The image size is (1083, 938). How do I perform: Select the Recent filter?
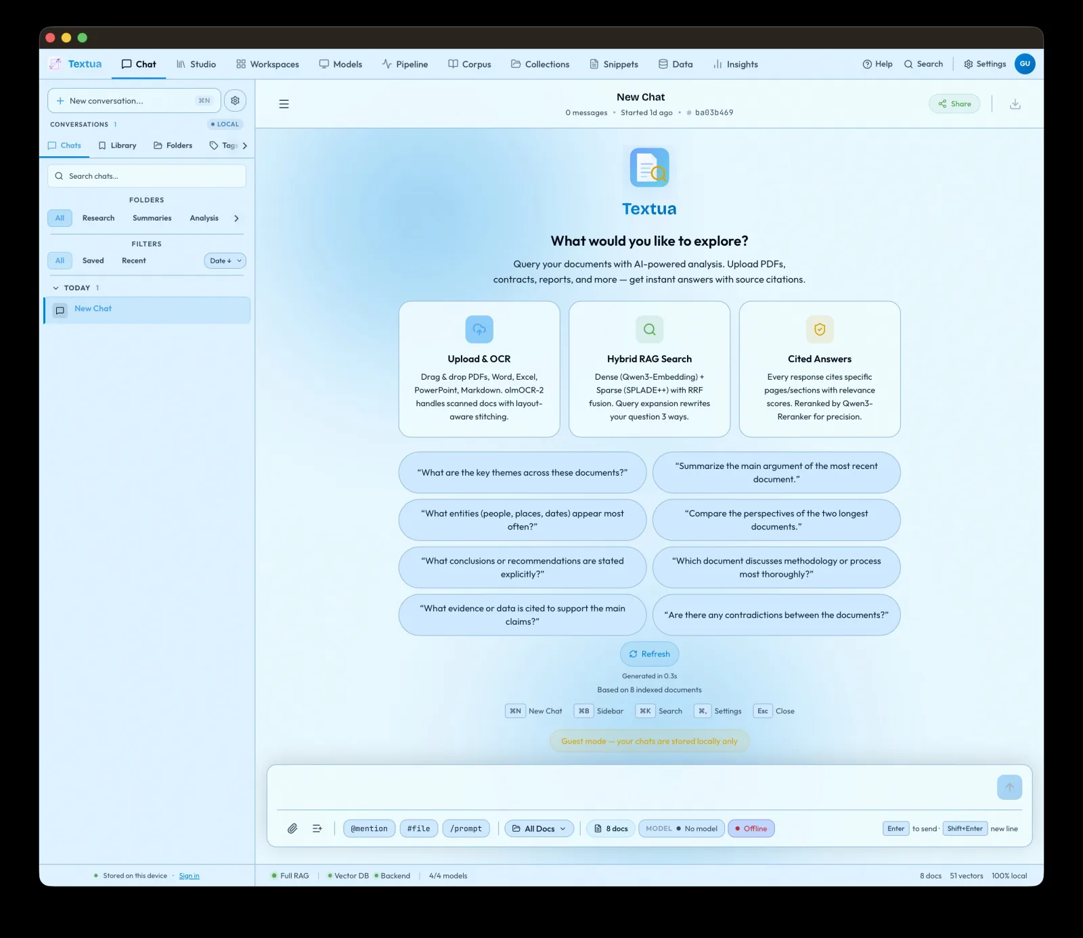point(133,261)
